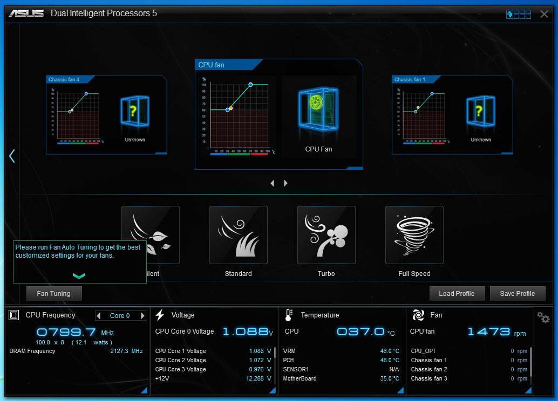
Task: Expand the Fan panel corner triangle
Action: tap(528, 390)
